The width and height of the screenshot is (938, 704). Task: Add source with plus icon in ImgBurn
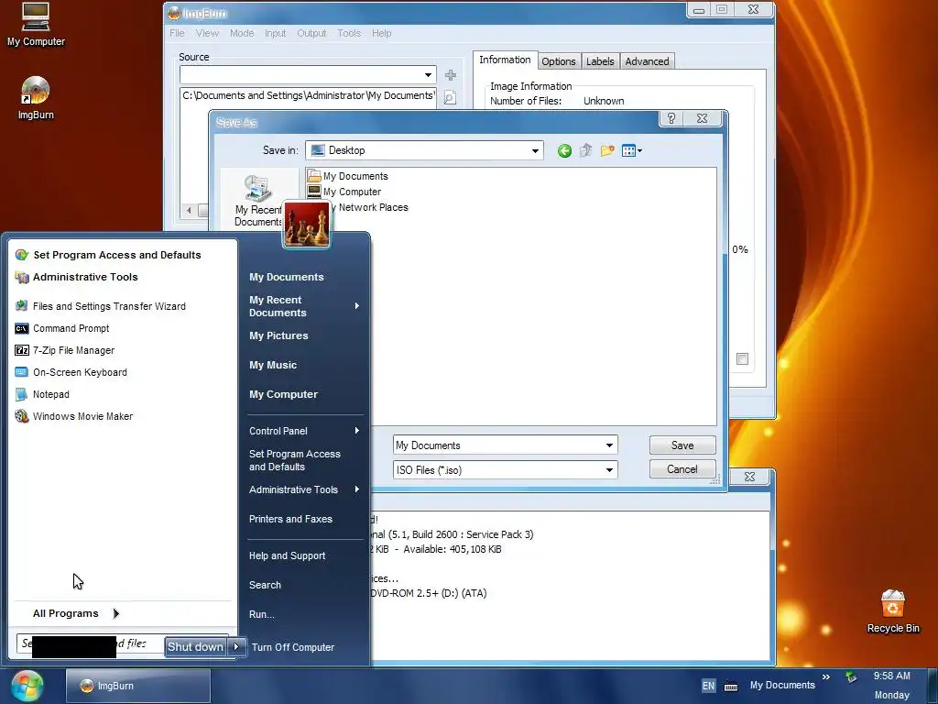coord(451,75)
